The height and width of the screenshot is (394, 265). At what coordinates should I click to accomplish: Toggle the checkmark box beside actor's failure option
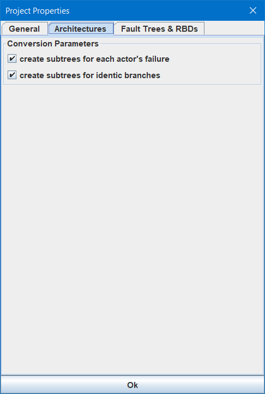[12, 59]
